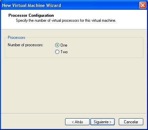Click the 'Number of processors:' label

pos(26,45)
